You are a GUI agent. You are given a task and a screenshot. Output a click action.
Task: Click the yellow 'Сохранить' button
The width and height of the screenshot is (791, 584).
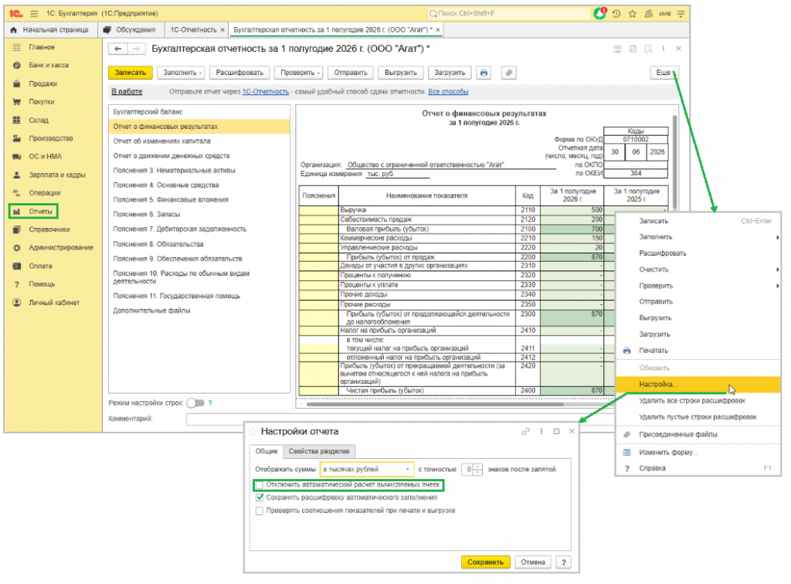pos(486,562)
